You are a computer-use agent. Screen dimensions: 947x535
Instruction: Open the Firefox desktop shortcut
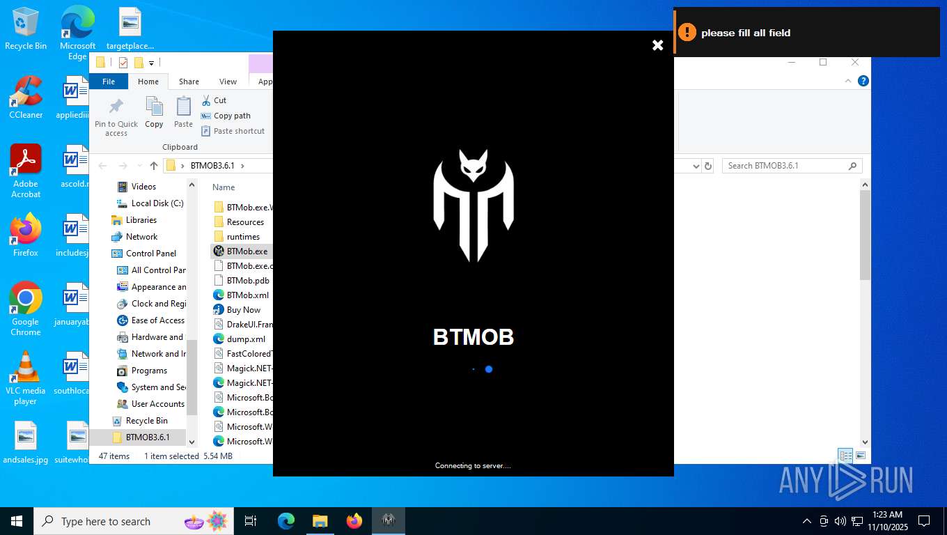(x=26, y=235)
